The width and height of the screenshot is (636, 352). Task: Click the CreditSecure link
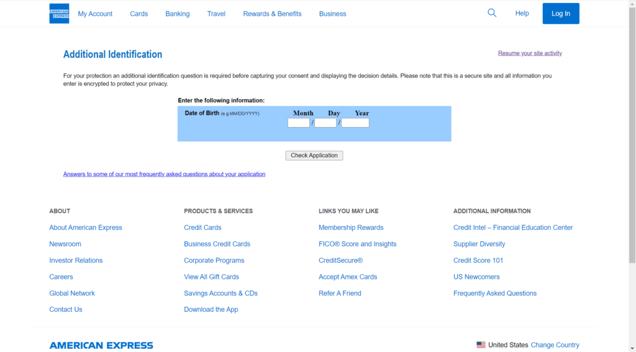pos(341,260)
